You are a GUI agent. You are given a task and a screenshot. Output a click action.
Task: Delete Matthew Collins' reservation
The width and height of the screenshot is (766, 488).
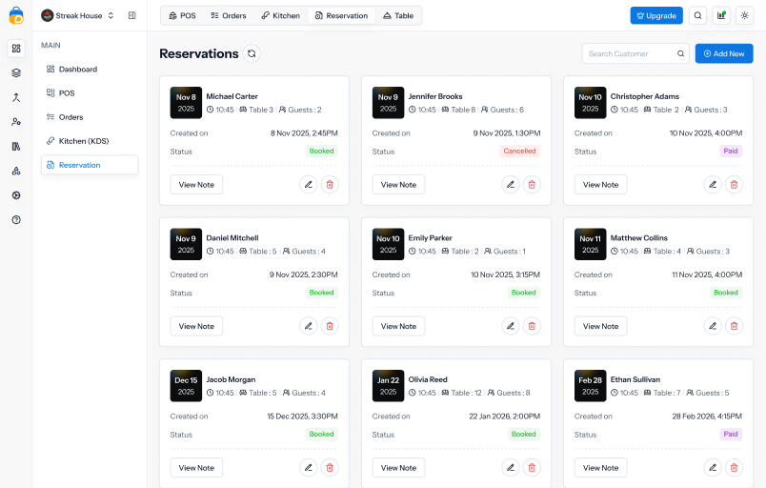(734, 326)
